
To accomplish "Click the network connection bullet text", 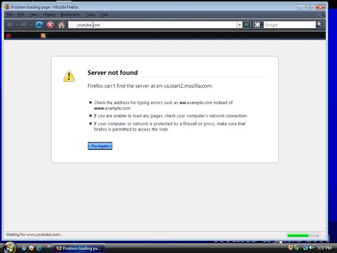I will (x=171, y=116).
